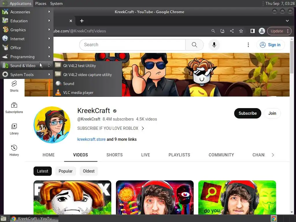Viewport: 296px width, 222px height.
Task: Click the Places menu in top panel
Action: click(40, 3)
